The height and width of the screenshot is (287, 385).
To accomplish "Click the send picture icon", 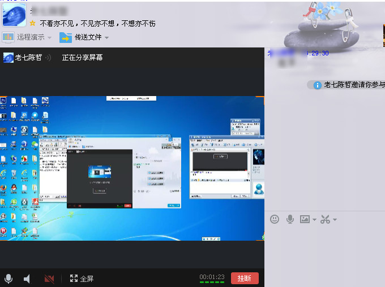I will point(305,219).
